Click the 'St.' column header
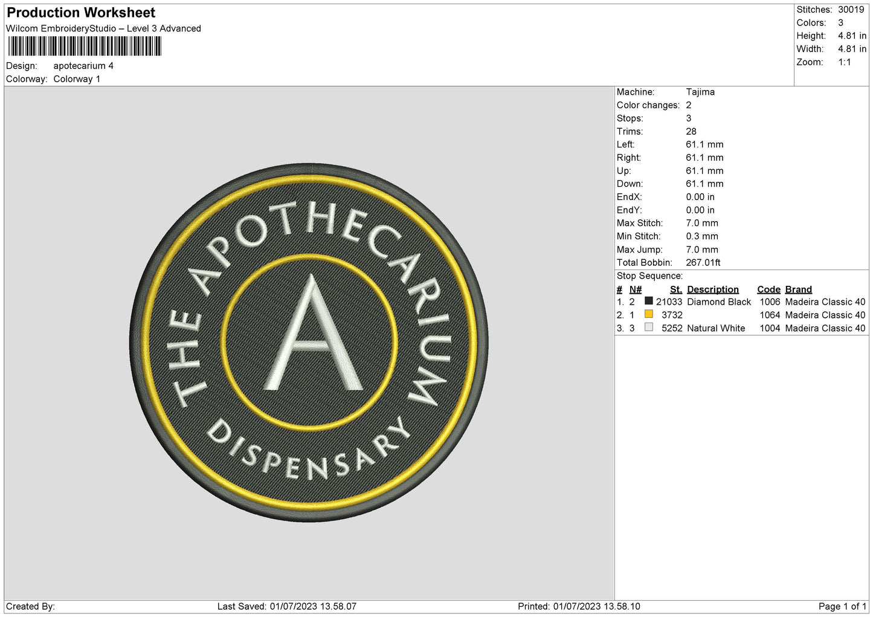This screenshot has height=617, width=873. click(x=676, y=289)
